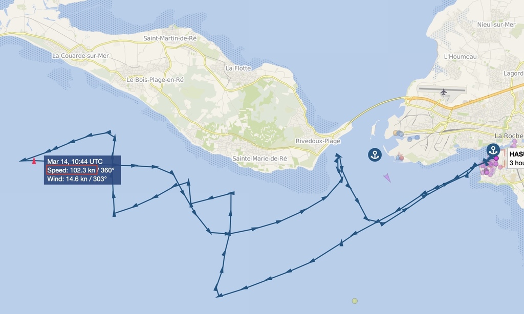Click the Nieul-sur-Mer label
Screen dimensions: 524x314
point(496,25)
